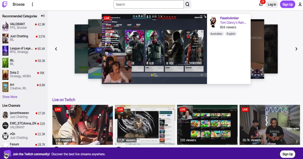Open the Fanum live channel
Viewport: 303px width, 159px height.
click(24, 145)
